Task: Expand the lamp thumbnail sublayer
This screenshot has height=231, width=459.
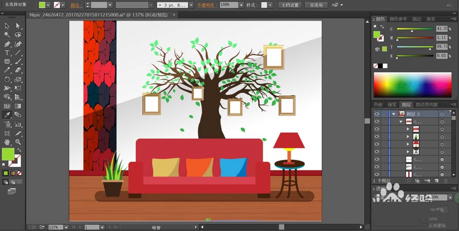Action: pyautogui.click(x=408, y=144)
